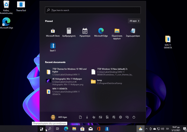This screenshot has height=132, width=187.
Task: Open Downloads folder shortcut icon
Action: point(87,117)
